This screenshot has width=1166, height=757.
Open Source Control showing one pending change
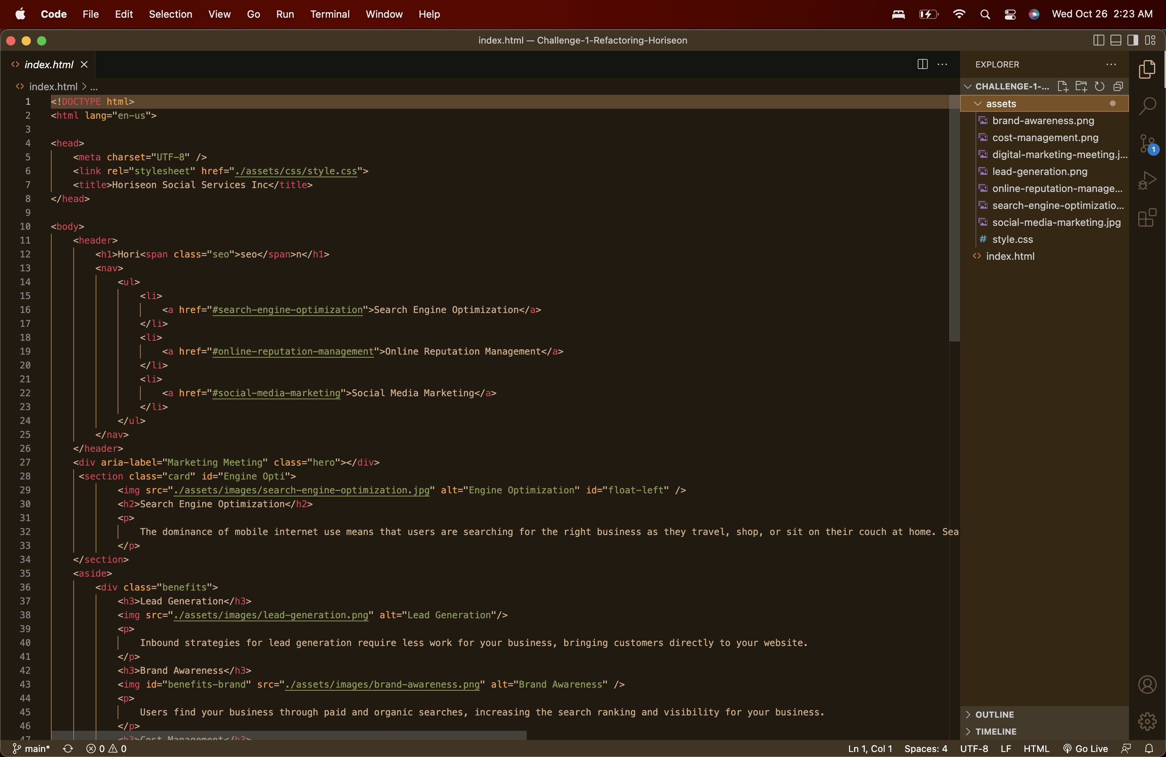1147,143
